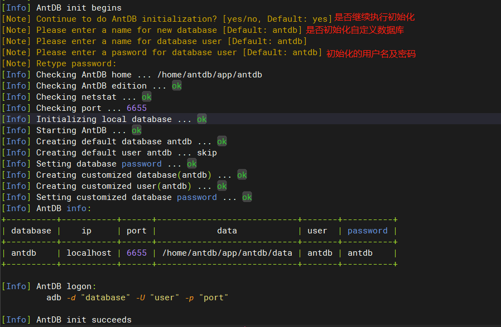Viewport: 501px width, 327px height.
Task: Click 'Please enter a name for new database' line
Action: (x=152, y=30)
